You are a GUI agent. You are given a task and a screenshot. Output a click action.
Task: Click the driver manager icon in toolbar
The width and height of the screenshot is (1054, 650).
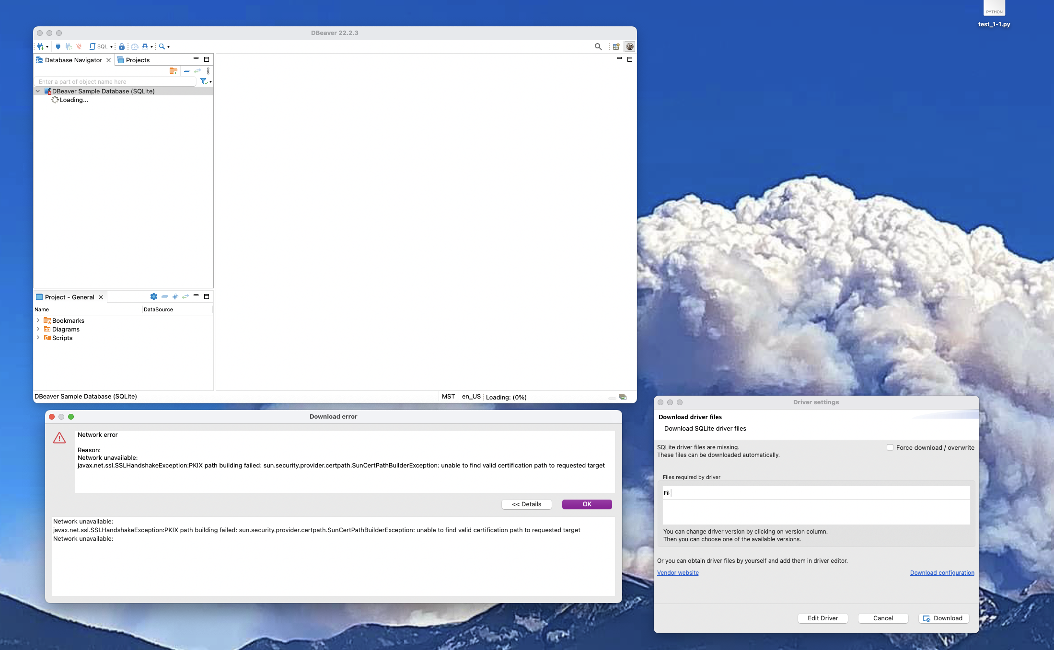coord(146,46)
